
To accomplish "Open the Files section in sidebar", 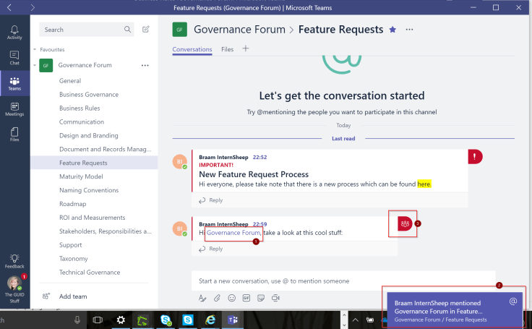I will point(14,134).
